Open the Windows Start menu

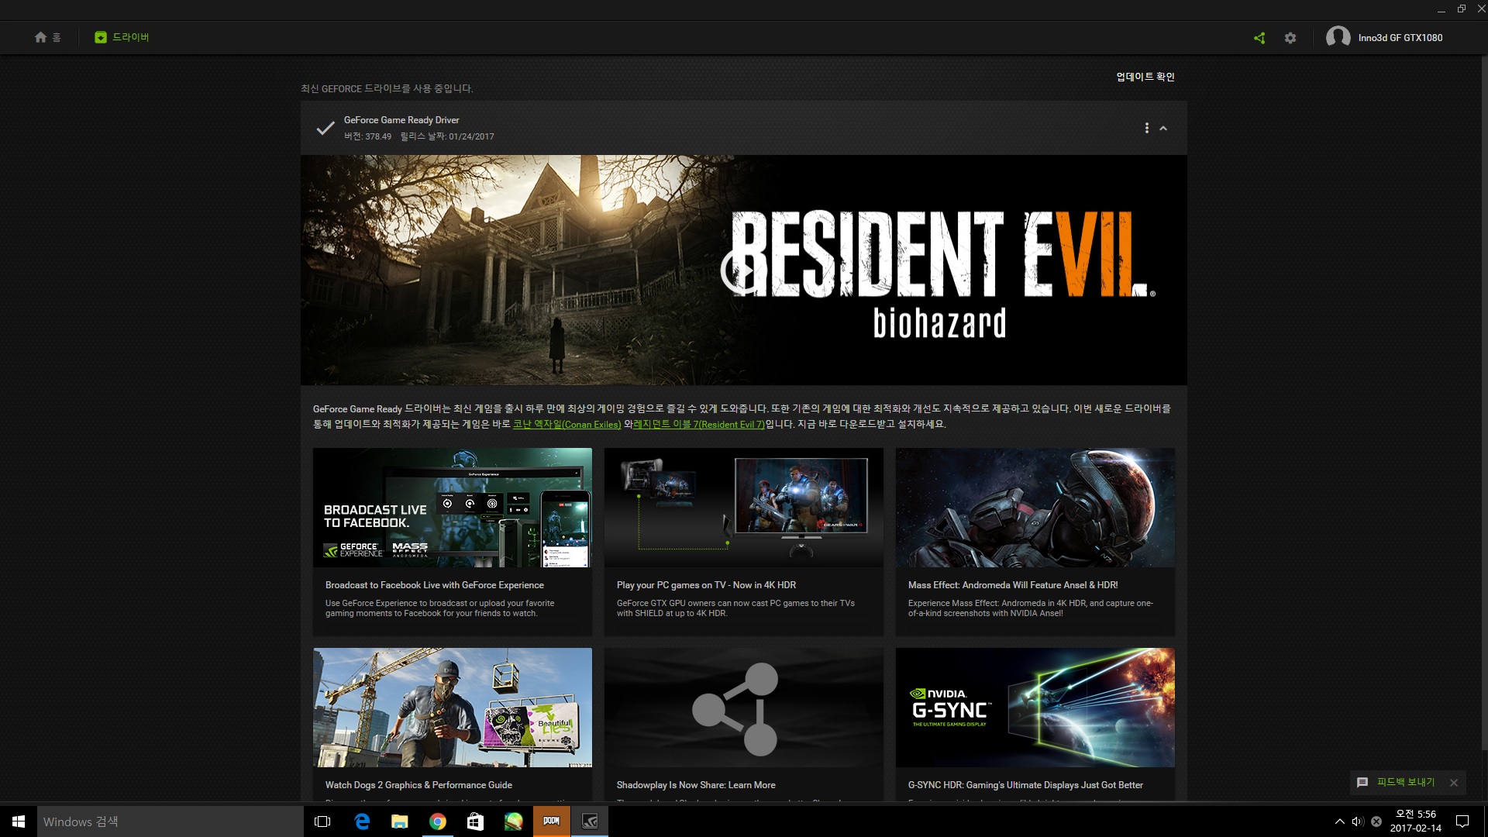(19, 821)
